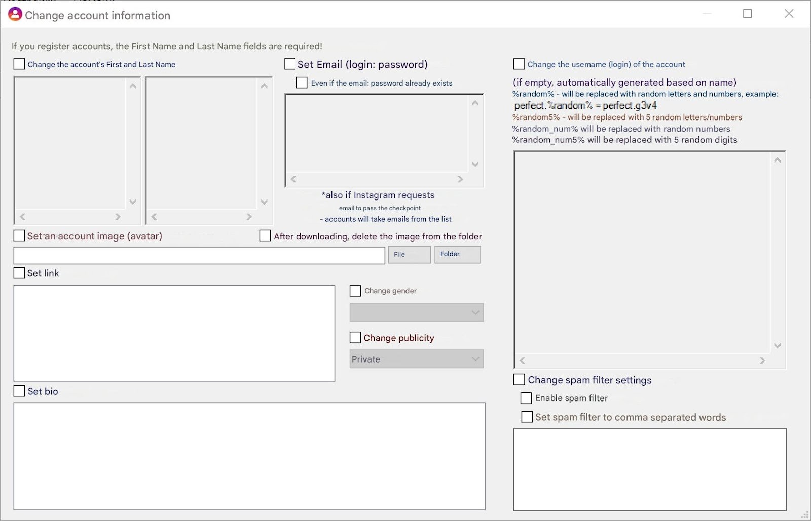The height and width of the screenshot is (521, 811).
Task: Click the up arrow of email list scrollbar
Action: pyautogui.click(x=475, y=103)
